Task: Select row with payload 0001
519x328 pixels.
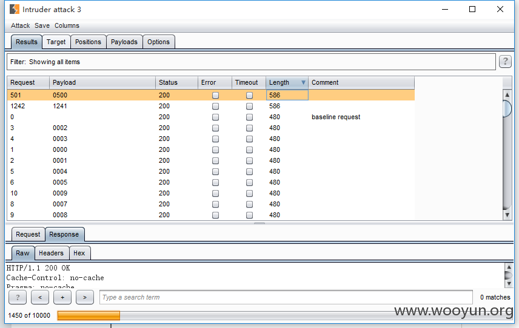Action: 211,160
